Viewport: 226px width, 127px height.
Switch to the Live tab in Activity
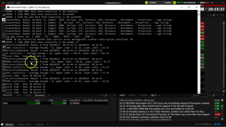click(18, 95)
